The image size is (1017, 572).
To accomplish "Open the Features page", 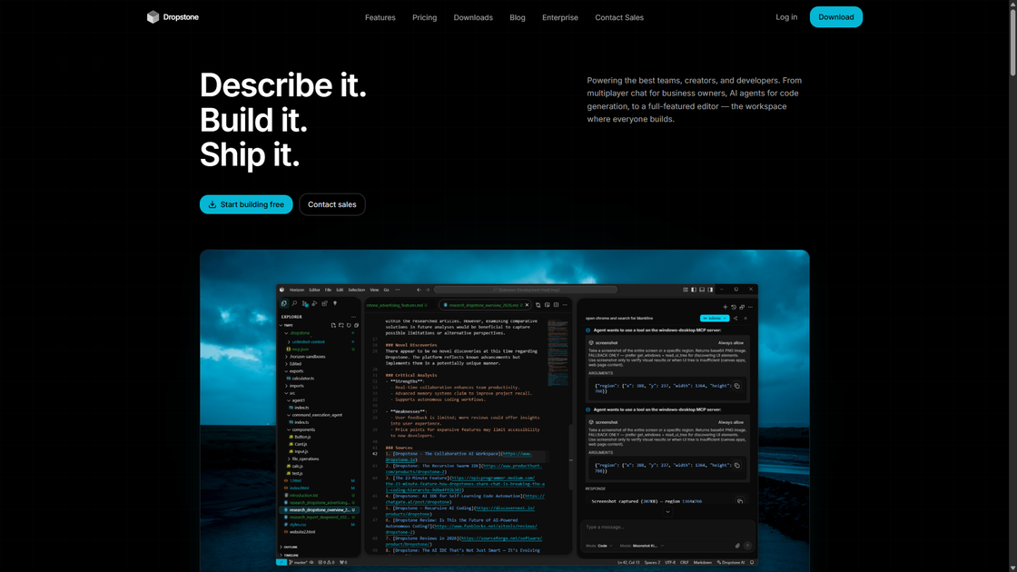I will click(380, 17).
